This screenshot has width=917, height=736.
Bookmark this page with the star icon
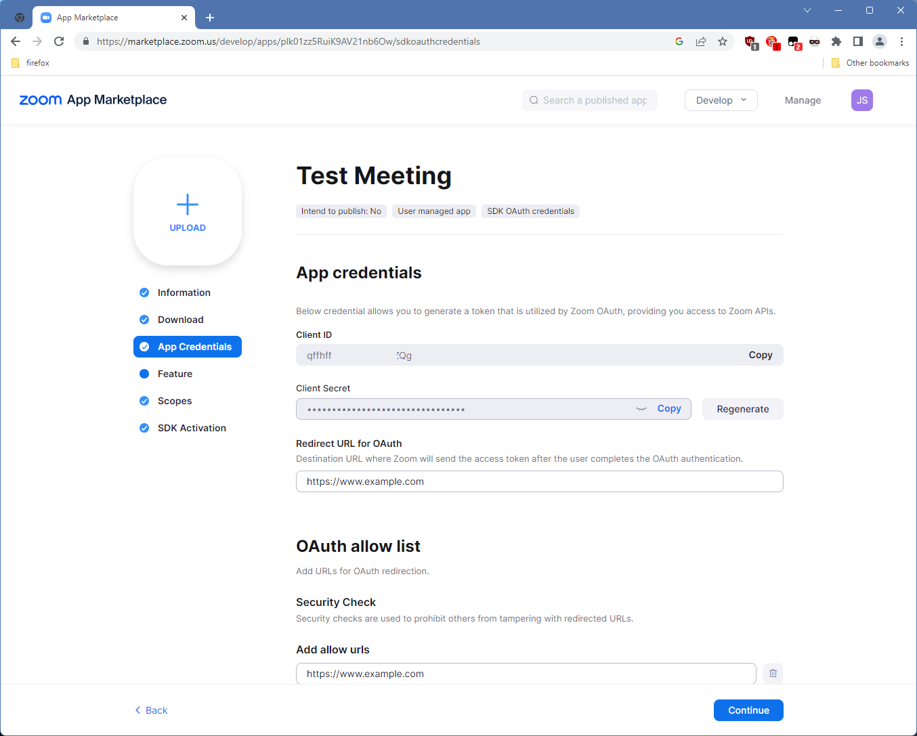(x=723, y=41)
